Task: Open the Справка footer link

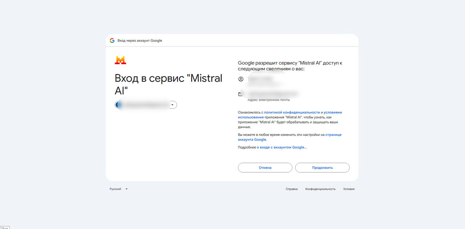Action: pos(292,189)
